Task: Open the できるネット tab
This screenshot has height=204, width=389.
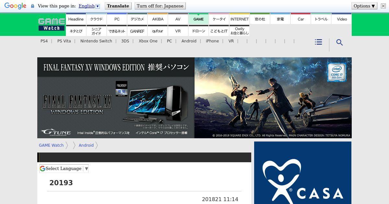Action: [117, 31]
